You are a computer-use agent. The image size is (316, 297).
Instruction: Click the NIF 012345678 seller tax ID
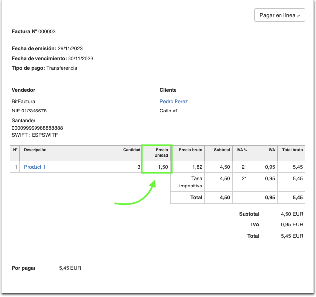click(29, 111)
